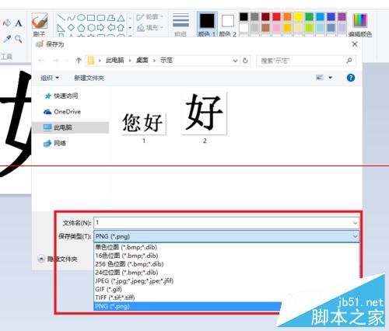Collapse the Save as type combo box
Image resolution: width=389 pixels, height=331 pixels.
(355, 236)
